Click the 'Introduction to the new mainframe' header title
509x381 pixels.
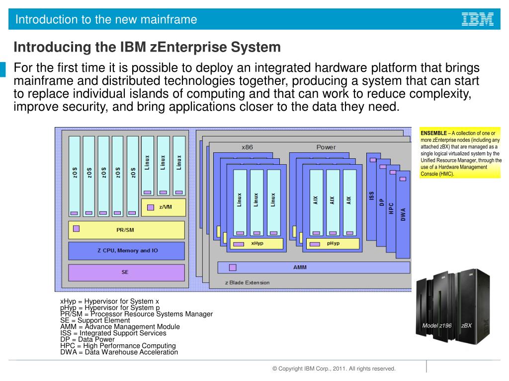[106, 19]
